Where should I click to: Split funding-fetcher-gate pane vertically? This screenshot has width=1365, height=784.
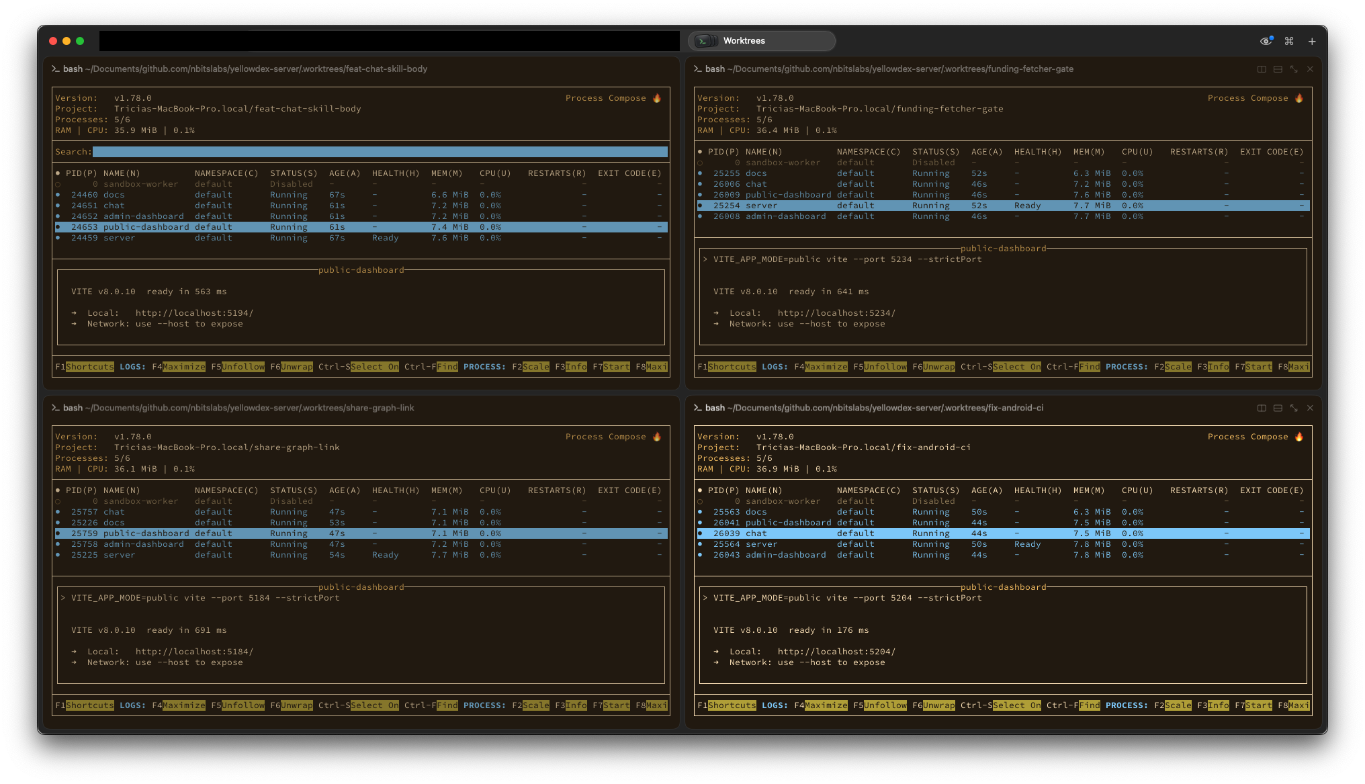click(x=1262, y=69)
